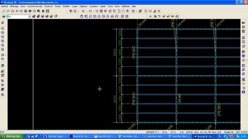This screenshot has height=139, width=248.
Task: Open the Déplacer menu
Action: (x=83, y=6)
